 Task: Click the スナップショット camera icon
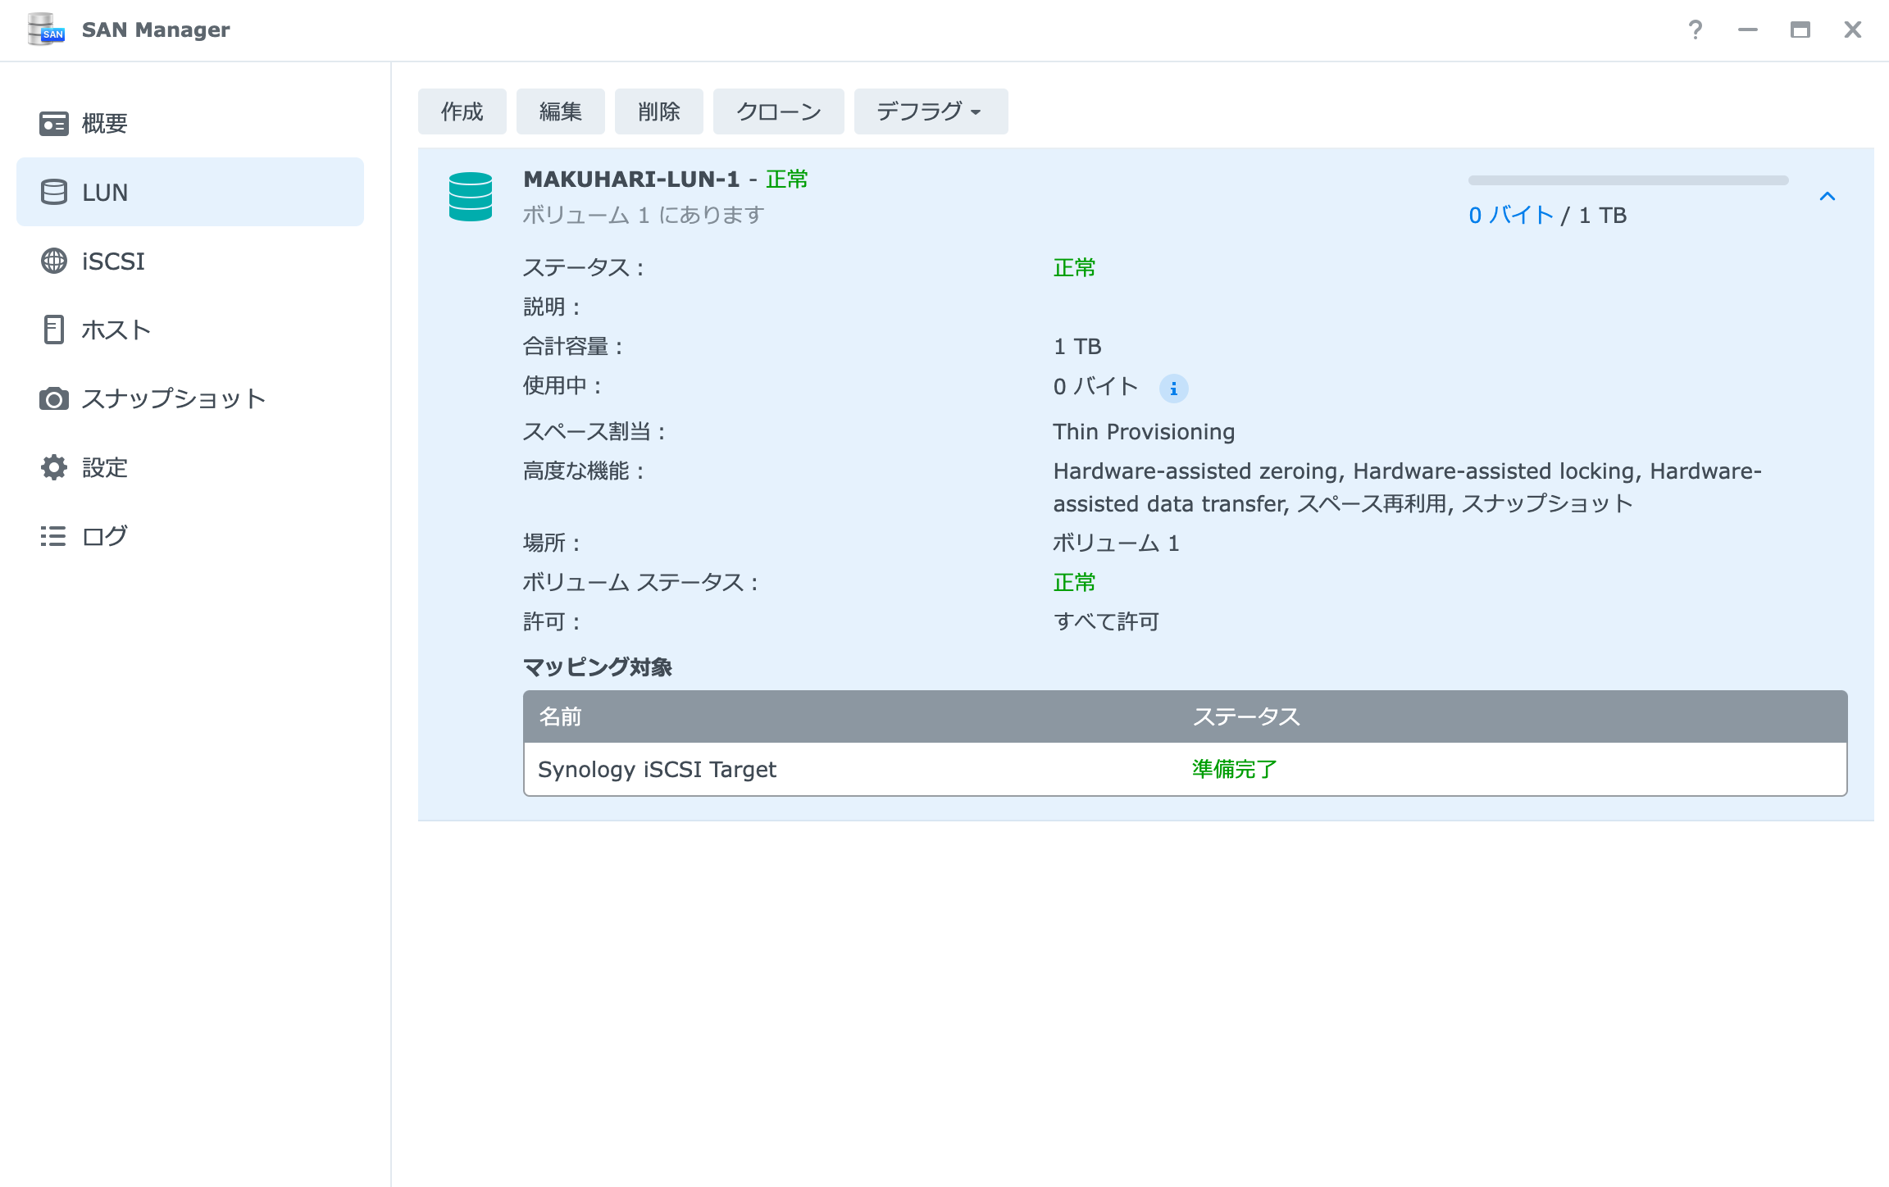(x=54, y=399)
